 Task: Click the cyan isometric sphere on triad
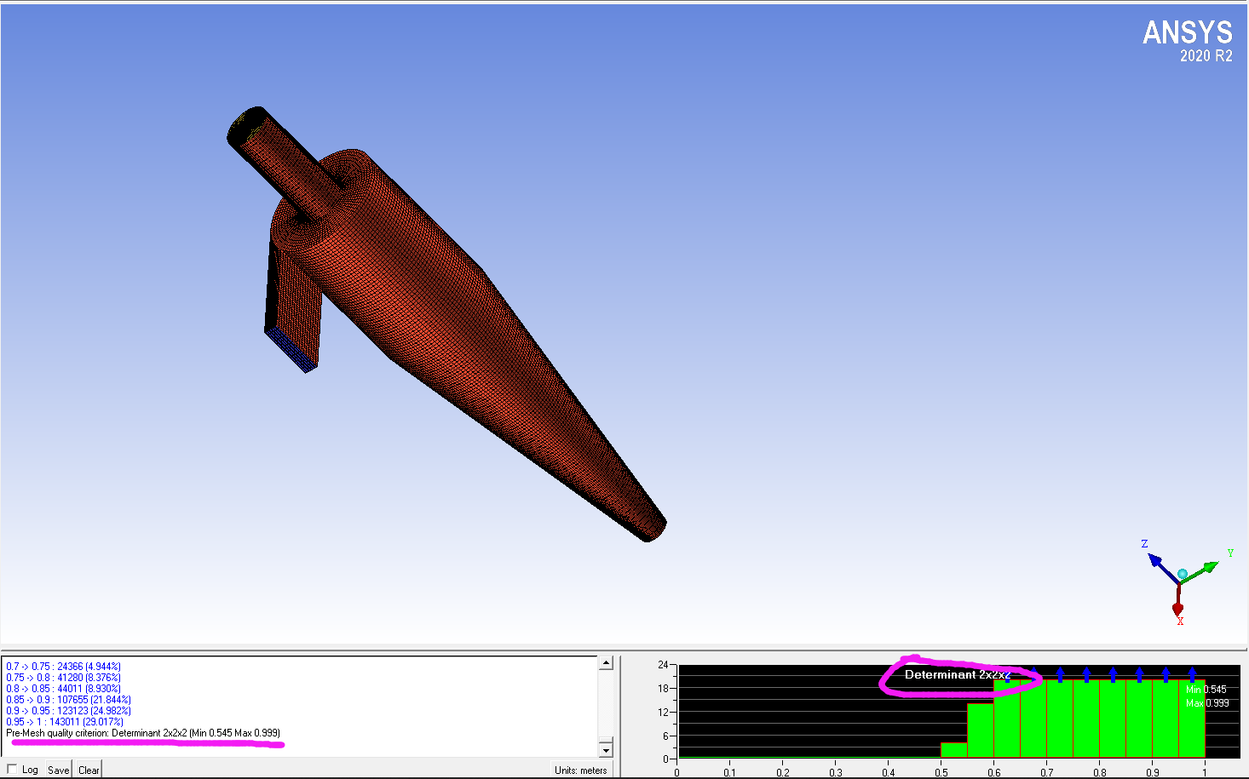click(1182, 574)
